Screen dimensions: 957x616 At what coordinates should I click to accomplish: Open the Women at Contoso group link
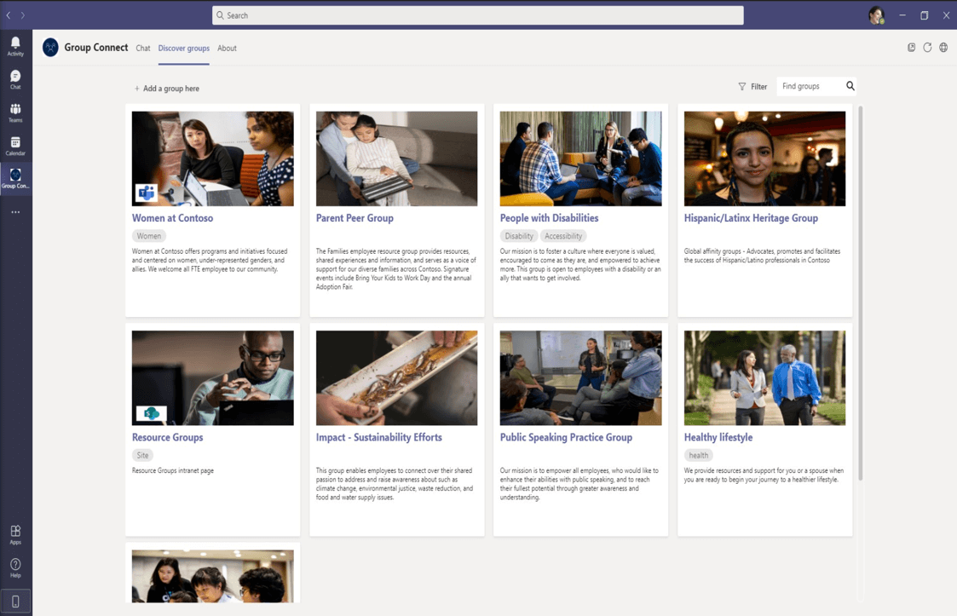click(x=173, y=218)
